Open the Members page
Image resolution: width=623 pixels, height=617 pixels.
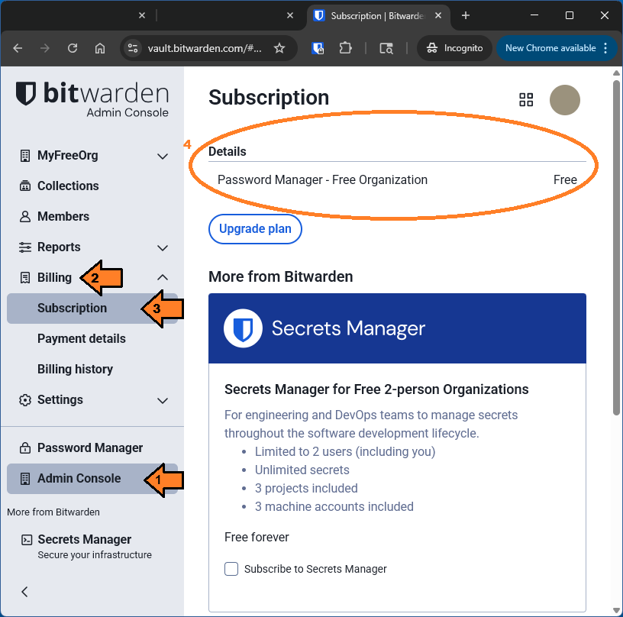63,217
